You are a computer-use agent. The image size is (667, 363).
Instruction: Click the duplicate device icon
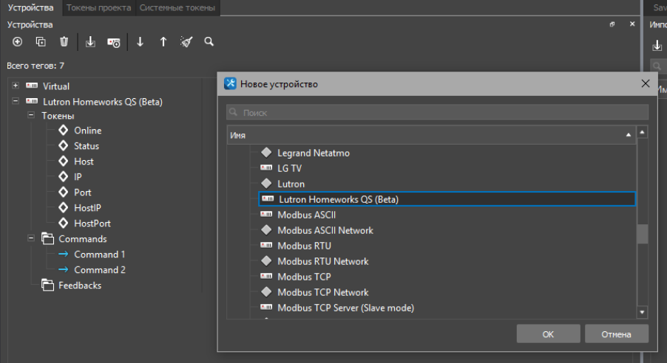pyautogui.click(x=41, y=42)
